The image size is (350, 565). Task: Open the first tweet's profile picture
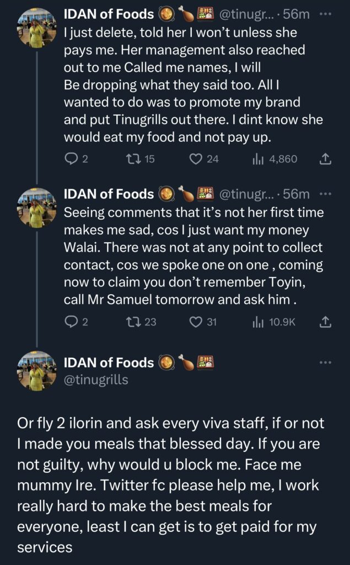tap(36, 28)
